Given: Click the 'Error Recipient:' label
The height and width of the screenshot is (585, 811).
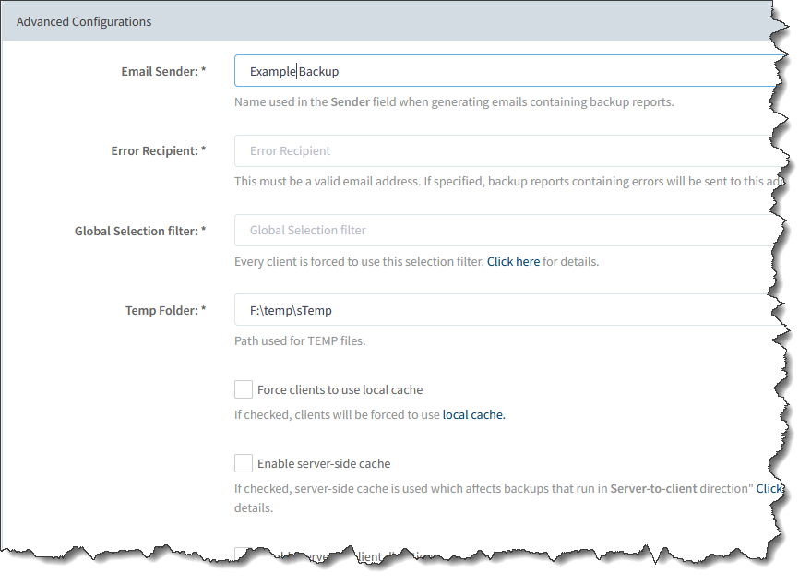Looking at the screenshot, I should coord(159,151).
